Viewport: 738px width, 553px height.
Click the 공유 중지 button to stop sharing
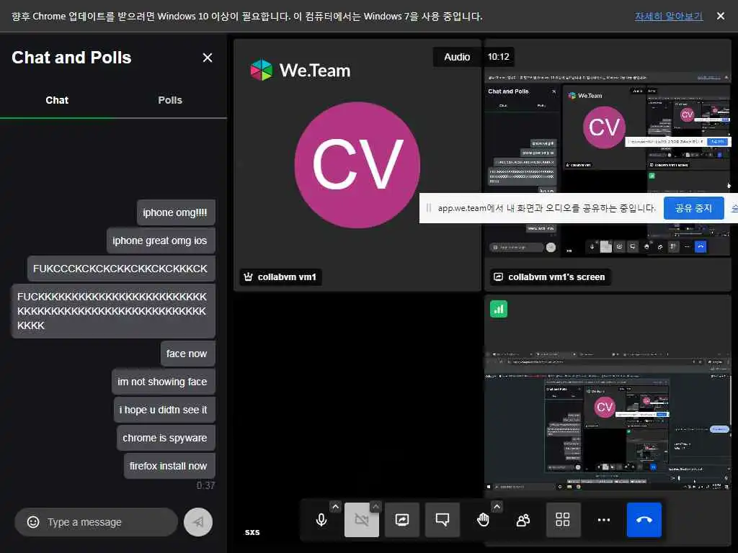click(x=693, y=208)
